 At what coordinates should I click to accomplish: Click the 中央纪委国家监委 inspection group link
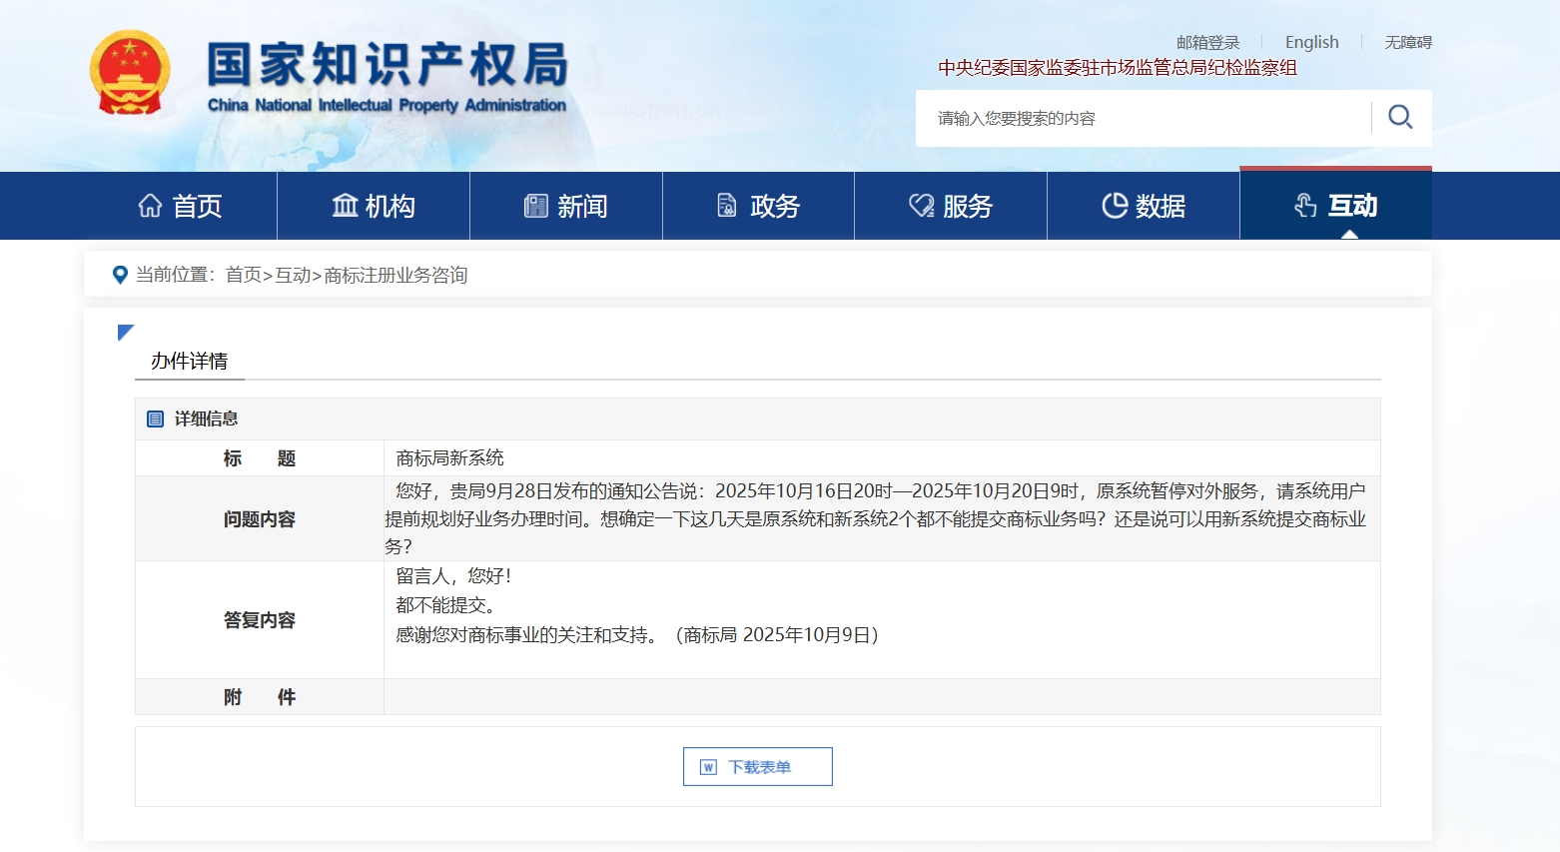point(1117,68)
